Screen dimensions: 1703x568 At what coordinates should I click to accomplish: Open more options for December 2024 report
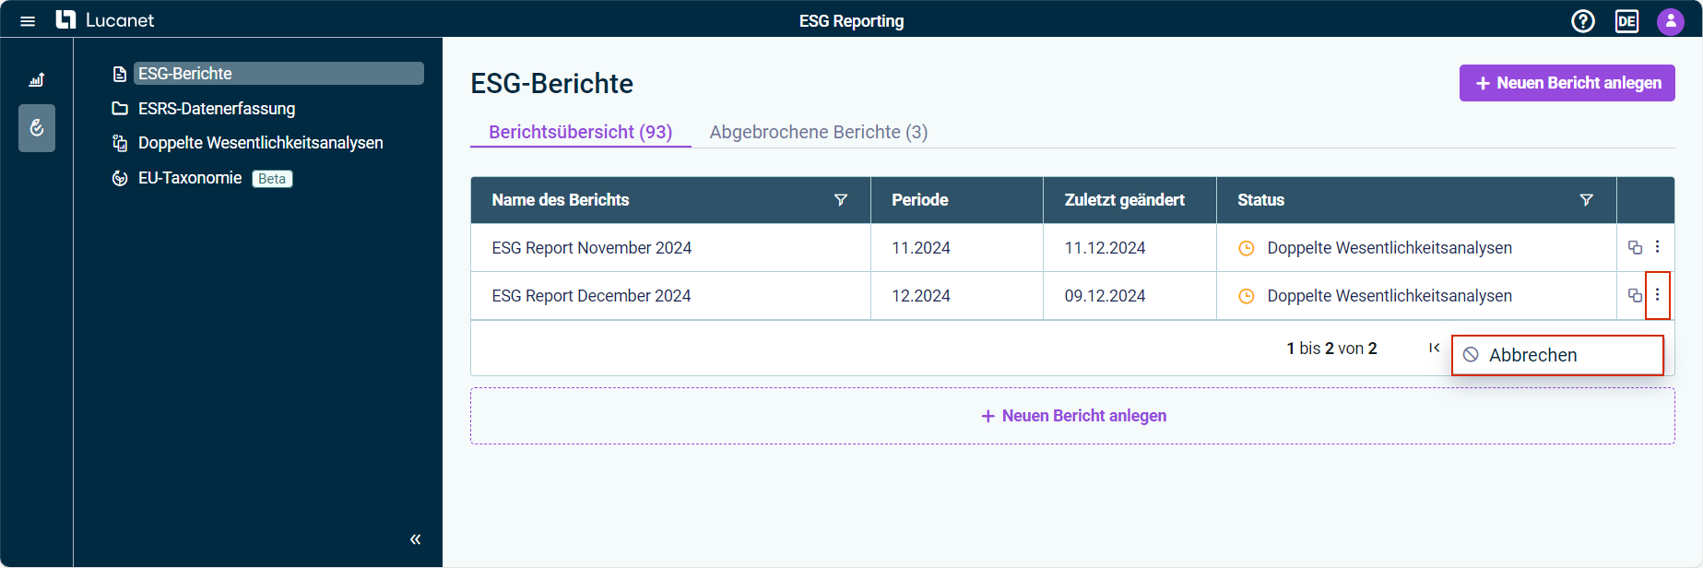coord(1657,295)
